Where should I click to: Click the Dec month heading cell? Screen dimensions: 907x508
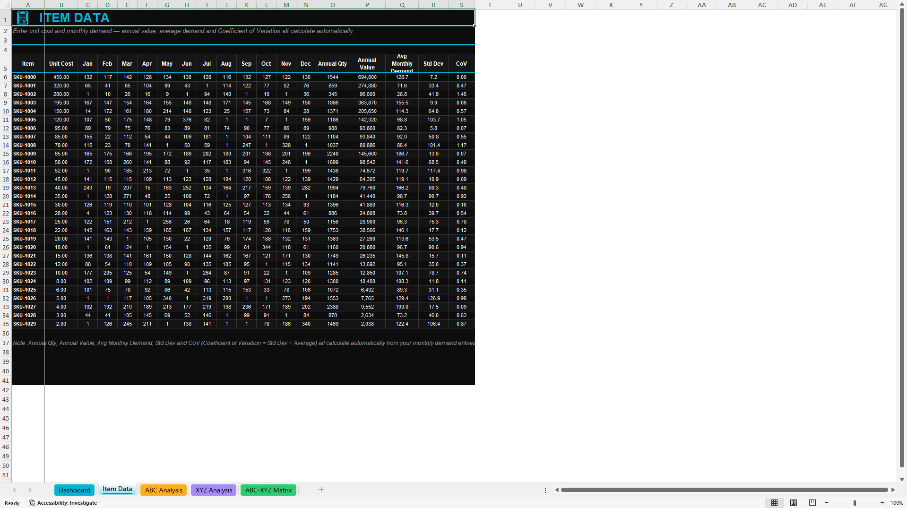[x=306, y=64]
